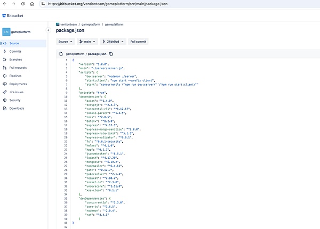
Task: Go to Pipelines in the sidebar
Action: 15,76
